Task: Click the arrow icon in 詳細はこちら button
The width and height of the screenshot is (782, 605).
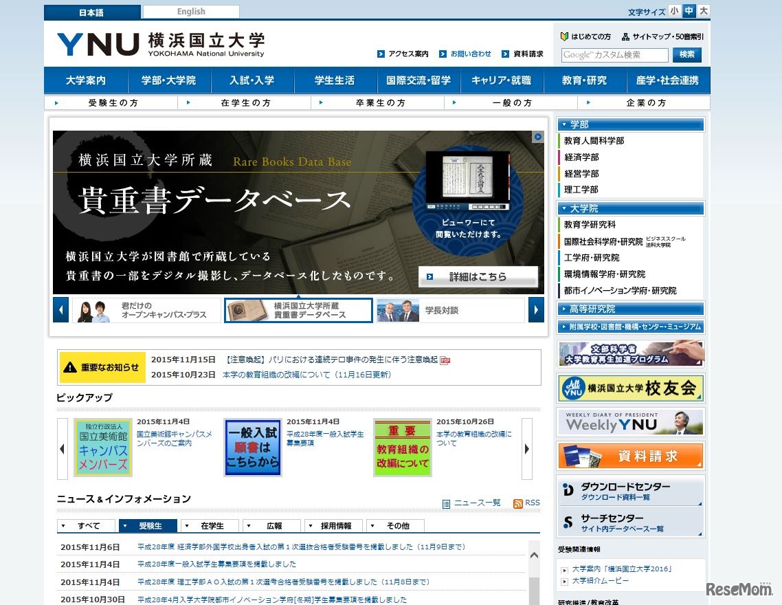Action: (x=429, y=277)
